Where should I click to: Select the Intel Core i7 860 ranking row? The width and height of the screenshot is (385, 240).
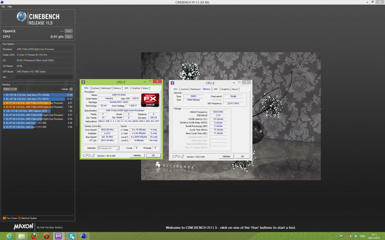(38, 127)
